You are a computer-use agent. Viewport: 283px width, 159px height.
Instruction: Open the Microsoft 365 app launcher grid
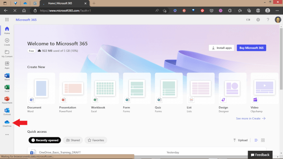click(7, 20)
